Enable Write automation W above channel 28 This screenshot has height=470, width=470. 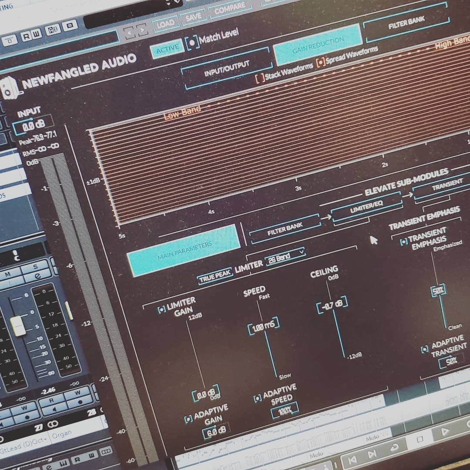(77, 393)
